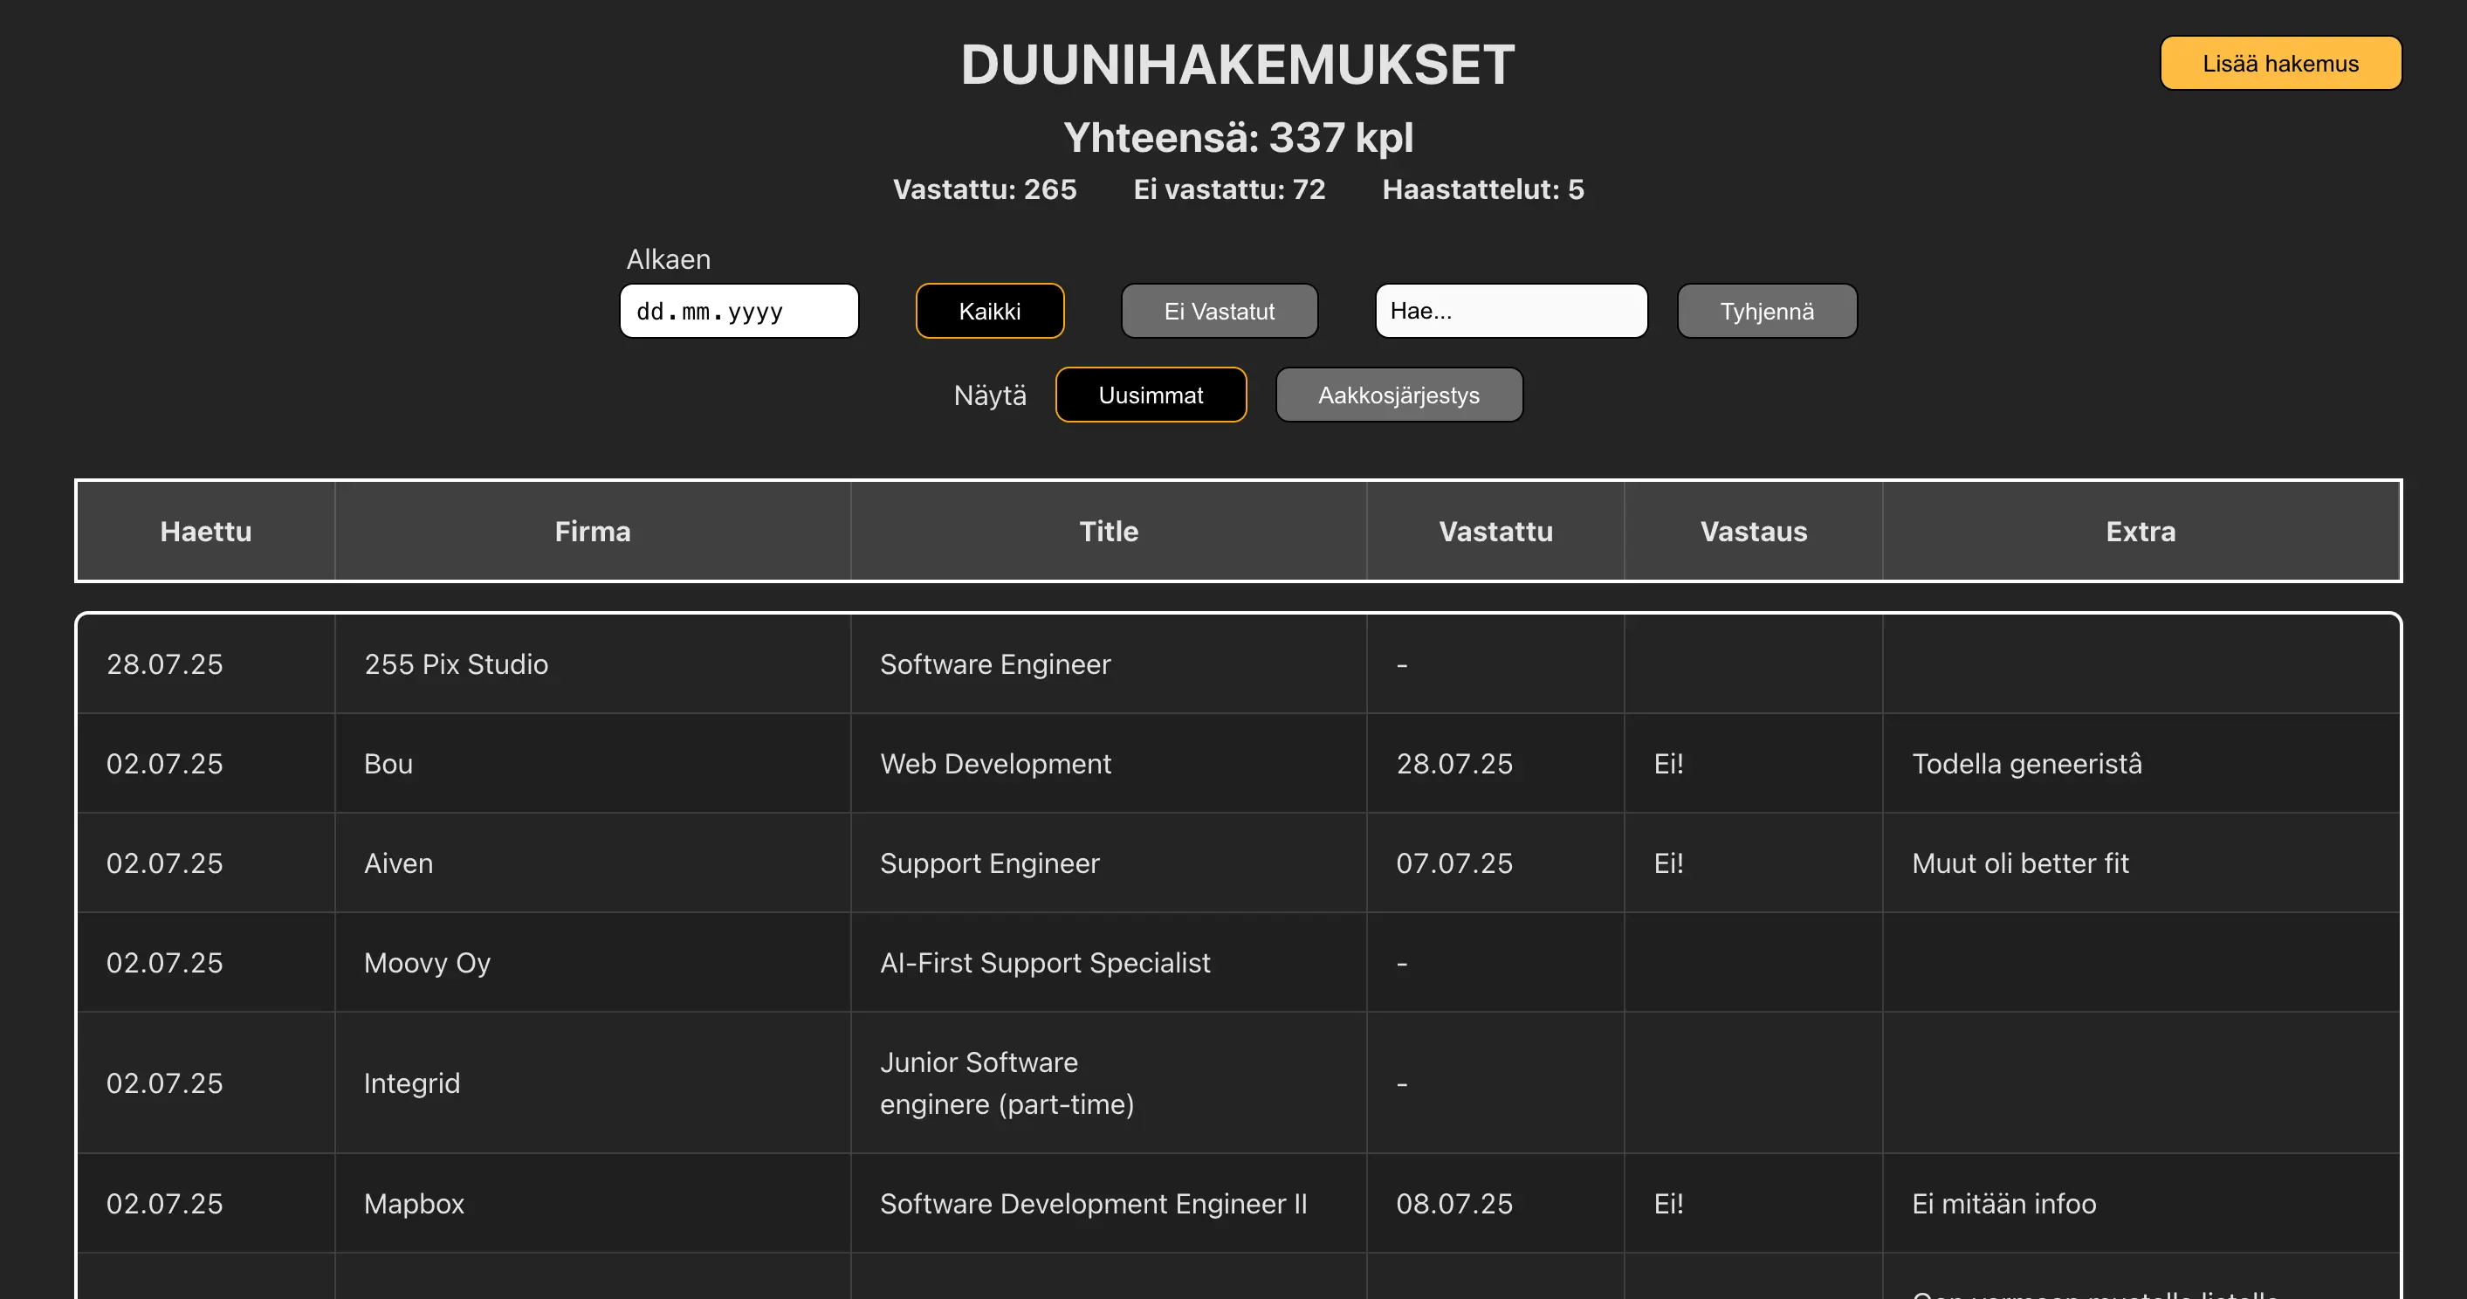Viewport: 2467px width, 1299px height.
Task: Click the Yhteensä: 337 kpl total
Action: click(1238, 137)
